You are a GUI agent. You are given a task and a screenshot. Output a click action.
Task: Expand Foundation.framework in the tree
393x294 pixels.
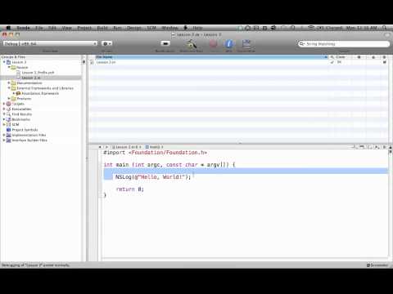(x=14, y=93)
